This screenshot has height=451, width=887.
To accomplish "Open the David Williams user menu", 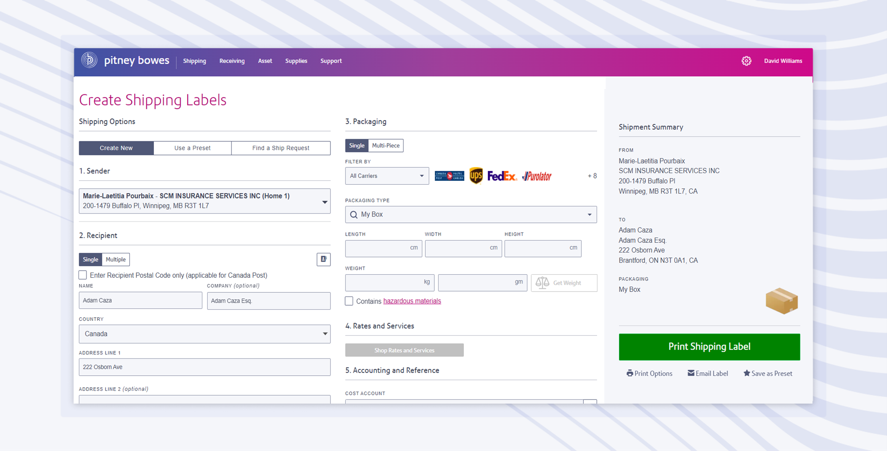I will click(783, 61).
